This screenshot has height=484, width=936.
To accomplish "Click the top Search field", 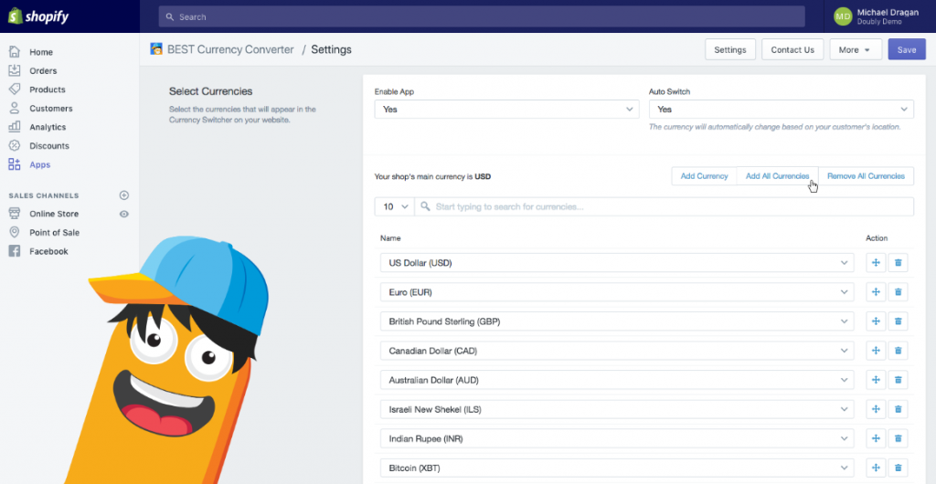I will [x=482, y=16].
